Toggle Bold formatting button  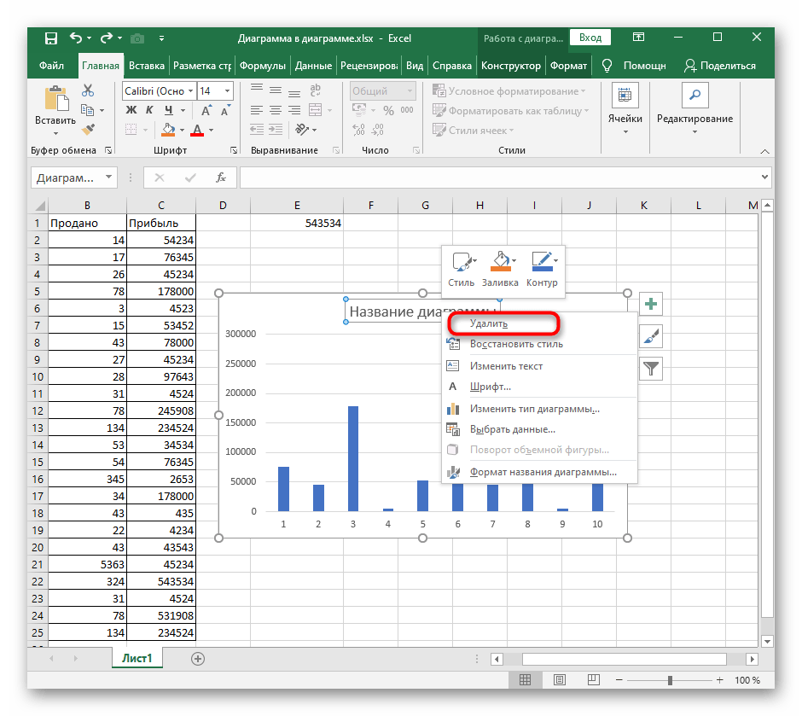[x=131, y=110]
